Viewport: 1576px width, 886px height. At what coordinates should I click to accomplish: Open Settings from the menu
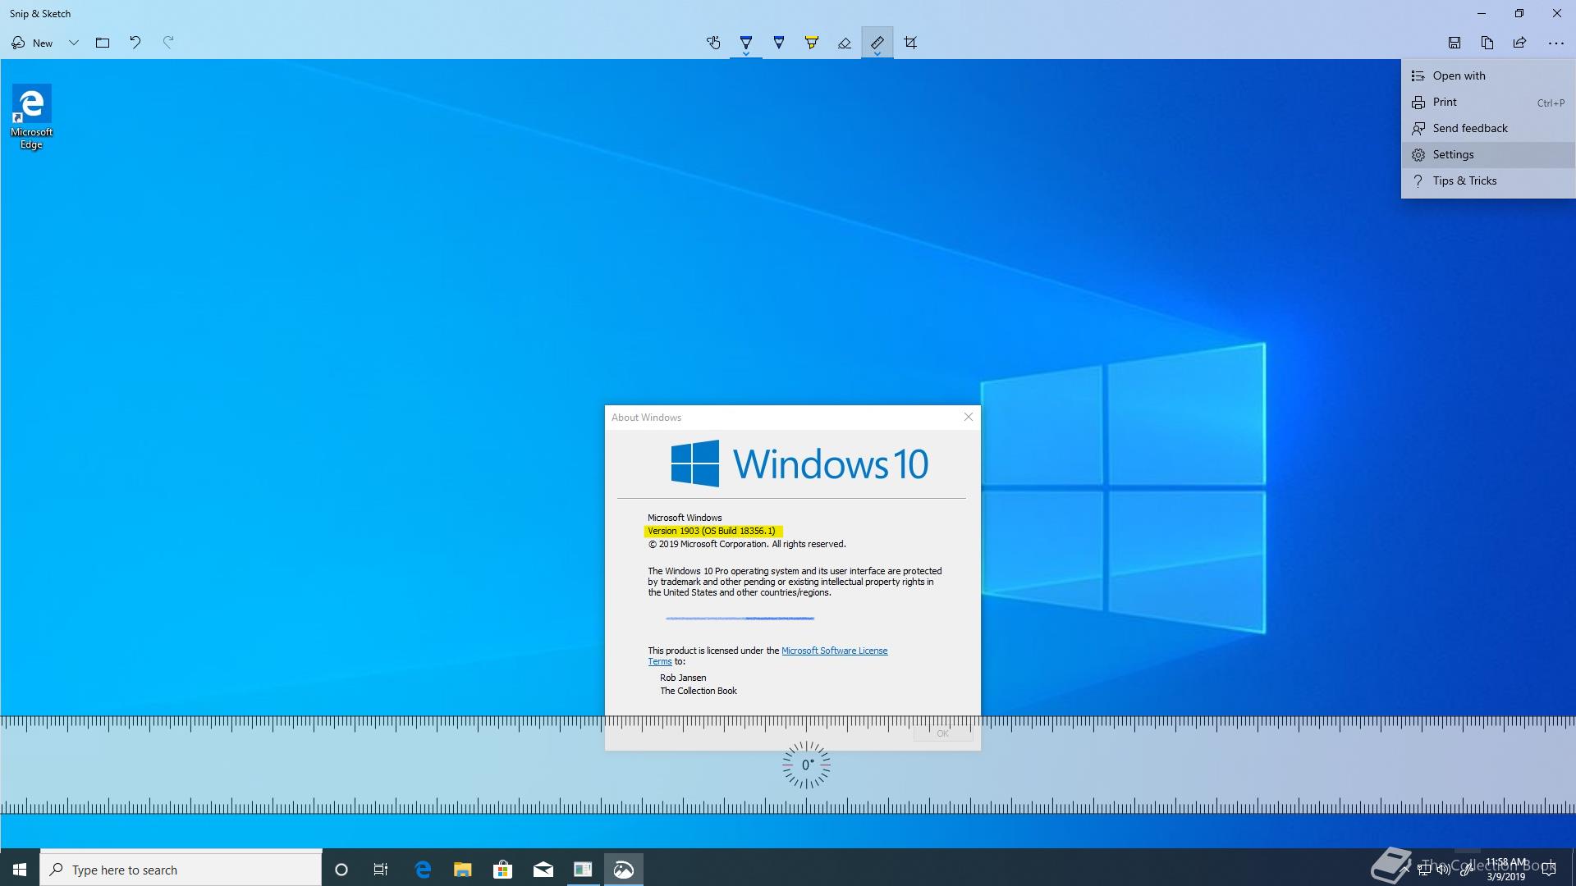(1488, 154)
